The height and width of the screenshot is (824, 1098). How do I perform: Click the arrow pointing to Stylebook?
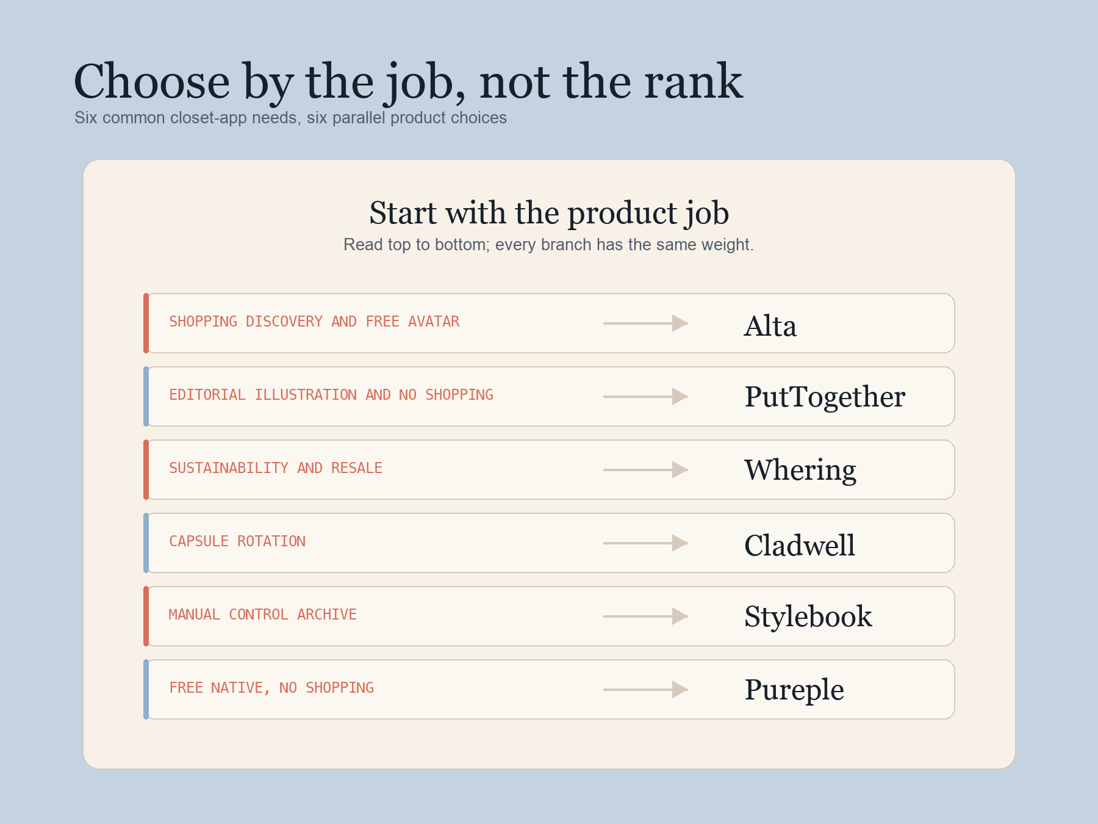pos(645,616)
